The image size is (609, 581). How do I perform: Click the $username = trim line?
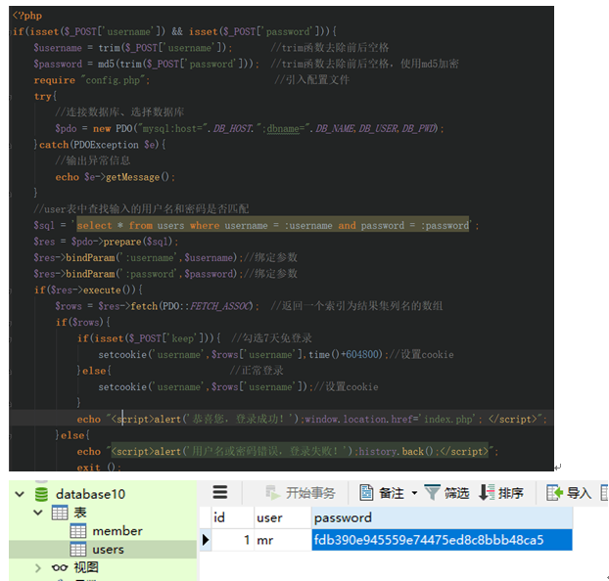pyautogui.click(x=133, y=48)
